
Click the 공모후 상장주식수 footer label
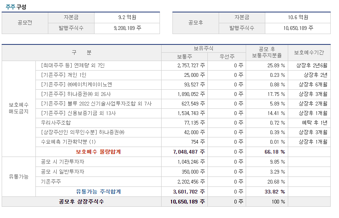coord(81,202)
